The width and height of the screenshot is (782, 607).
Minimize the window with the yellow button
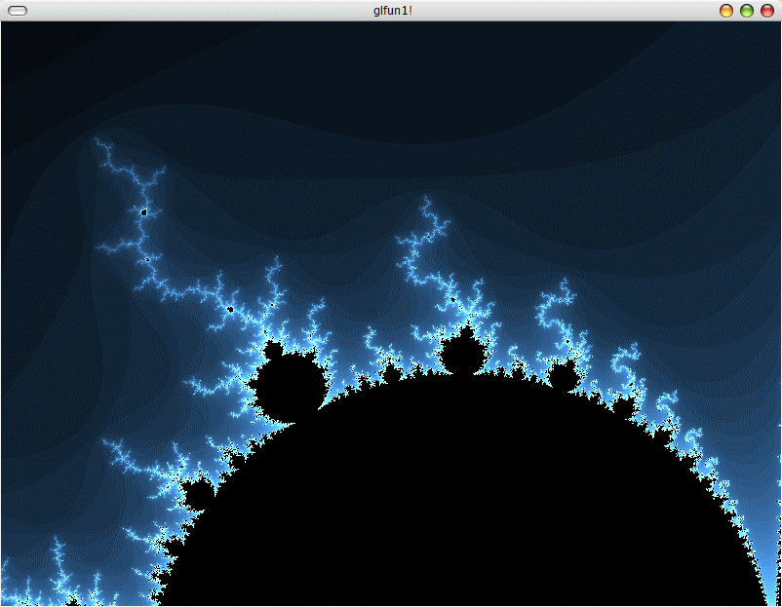coord(726,11)
